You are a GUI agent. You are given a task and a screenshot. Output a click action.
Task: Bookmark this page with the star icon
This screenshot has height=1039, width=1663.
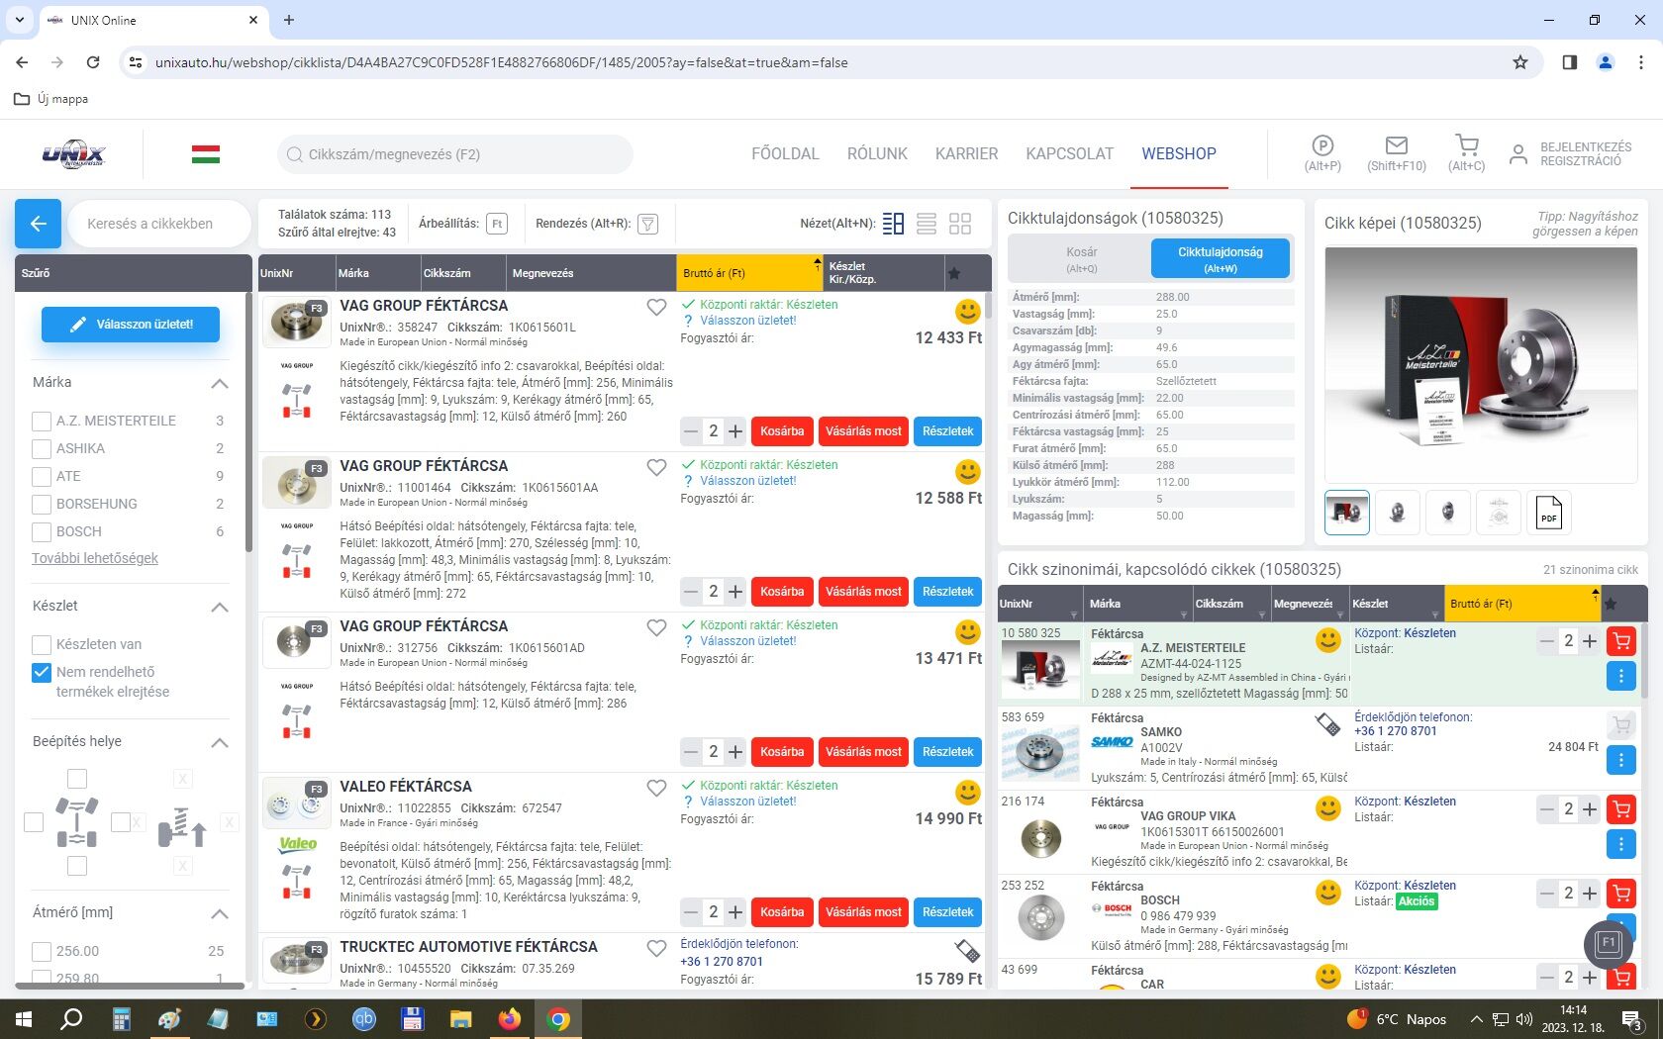coord(1520,62)
